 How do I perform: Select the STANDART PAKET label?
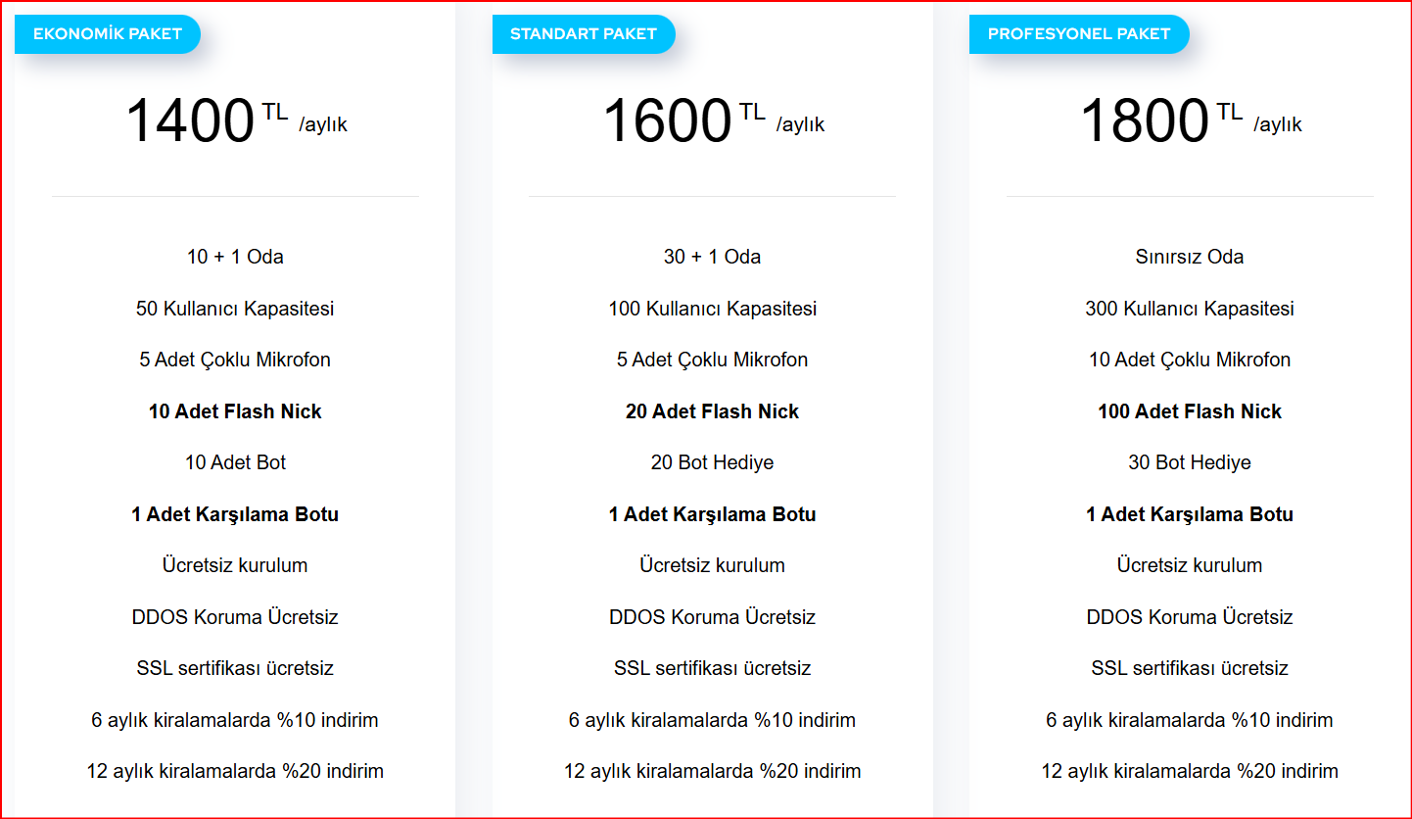pos(584,34)
